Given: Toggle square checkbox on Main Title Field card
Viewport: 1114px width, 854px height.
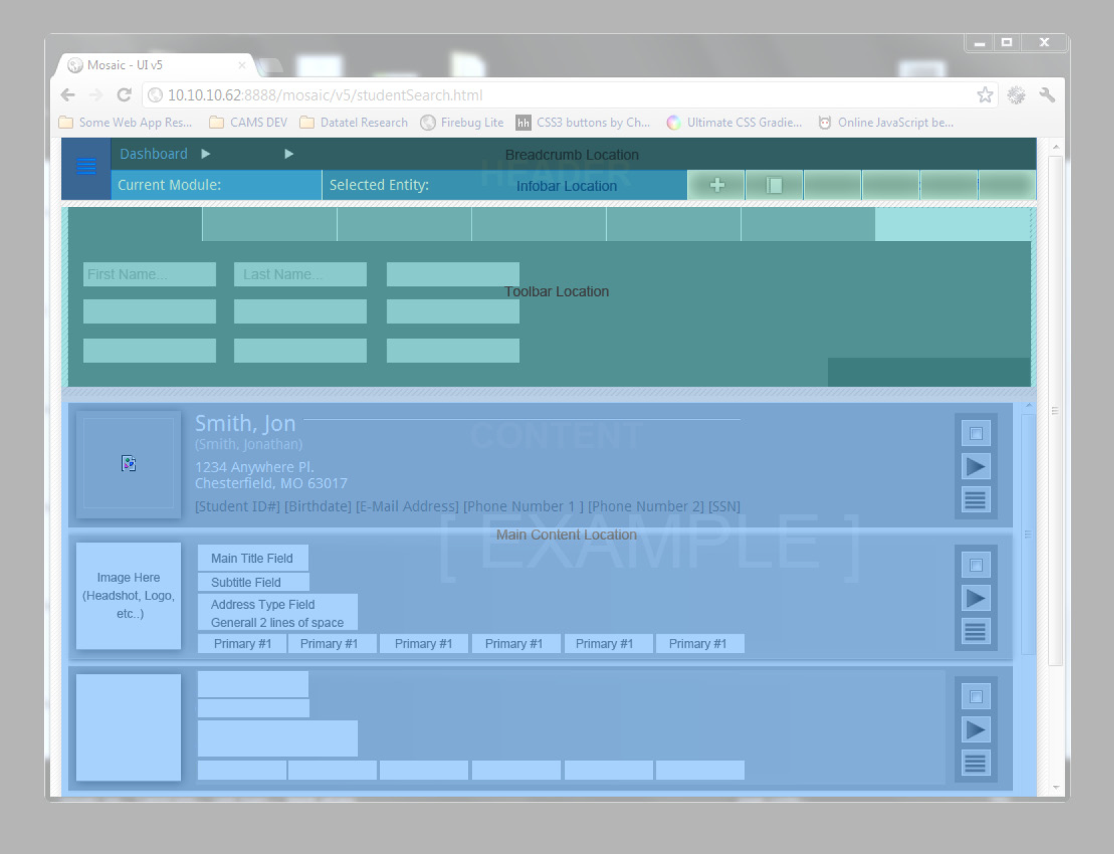Looking at the screenshot, I should 975,565.
